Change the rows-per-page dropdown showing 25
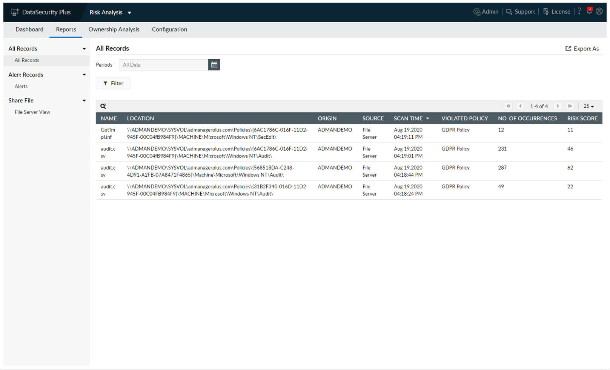Image resolution: width=610 pixels, height=370 pixels. tap(588, 106)
